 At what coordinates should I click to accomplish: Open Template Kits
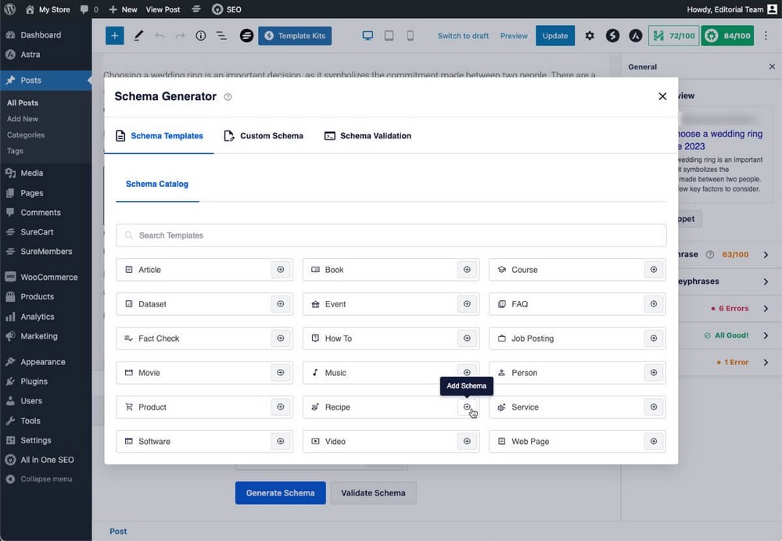pyautogui.click(x=295, y=36)
